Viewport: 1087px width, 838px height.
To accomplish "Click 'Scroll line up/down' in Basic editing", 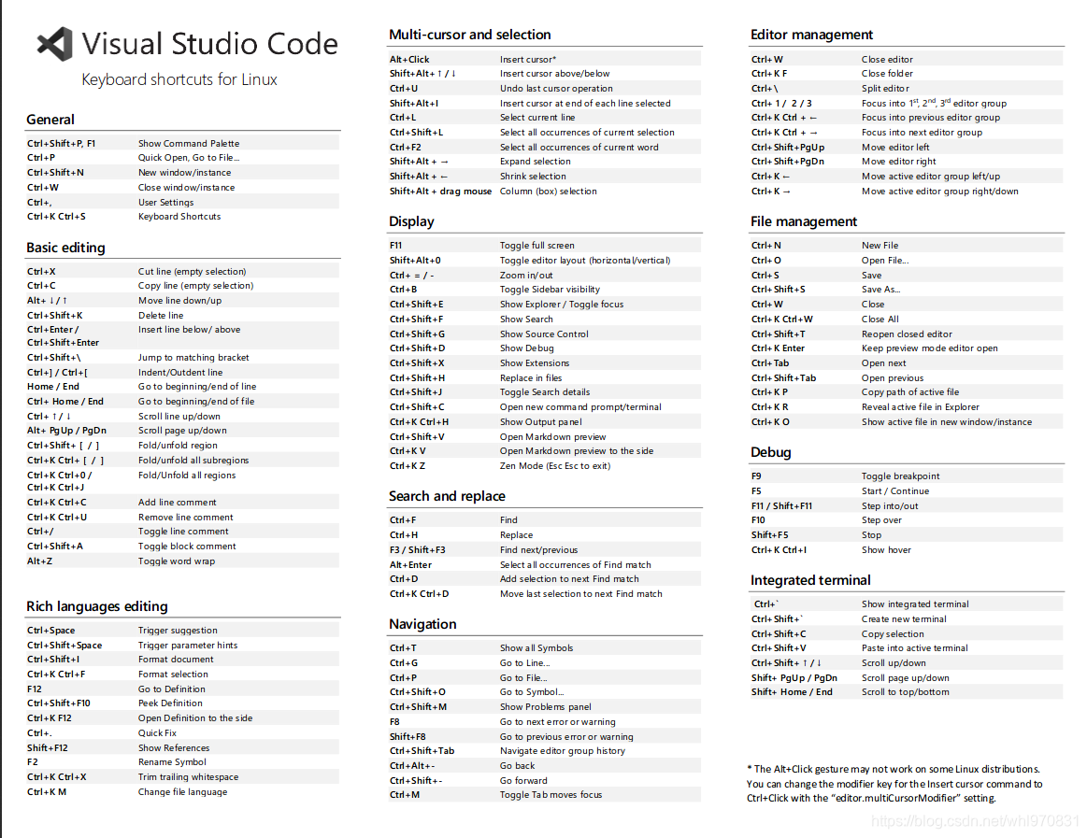I will [179, 417].
